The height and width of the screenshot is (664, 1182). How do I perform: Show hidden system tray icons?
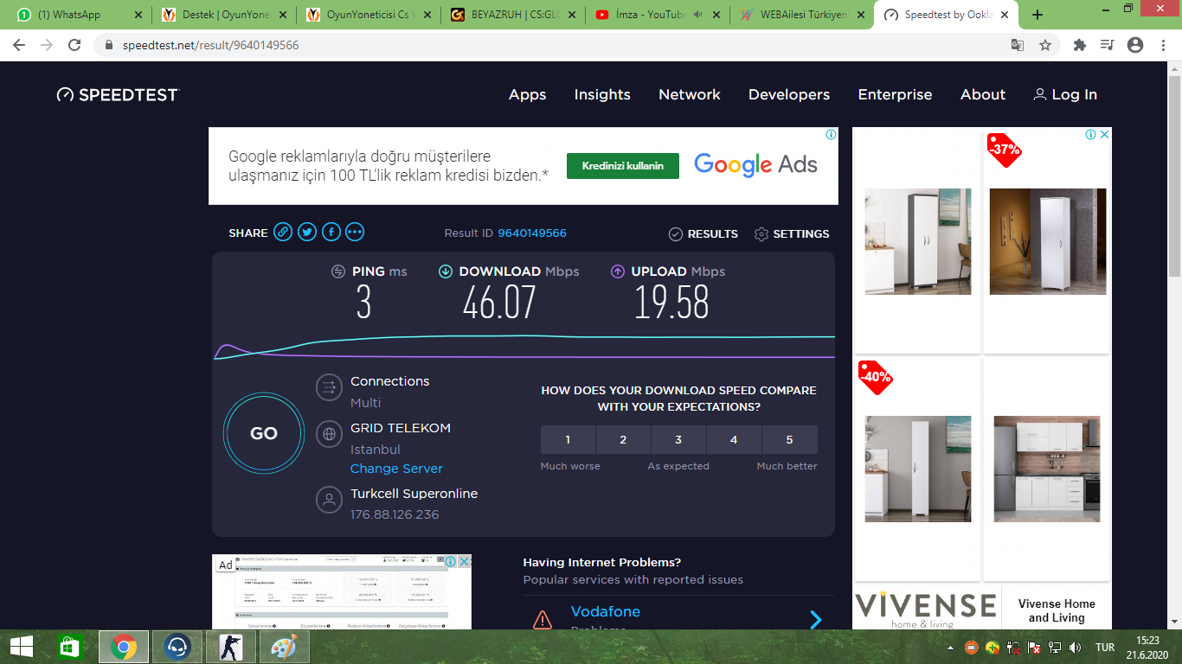pyautogui.click(x=951, y=647)
